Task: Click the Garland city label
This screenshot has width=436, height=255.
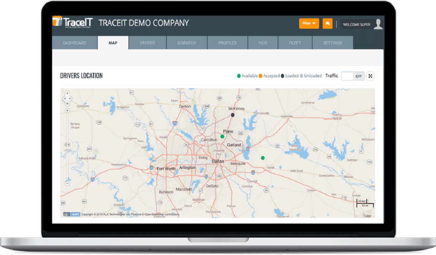Action: click(234, 145)
